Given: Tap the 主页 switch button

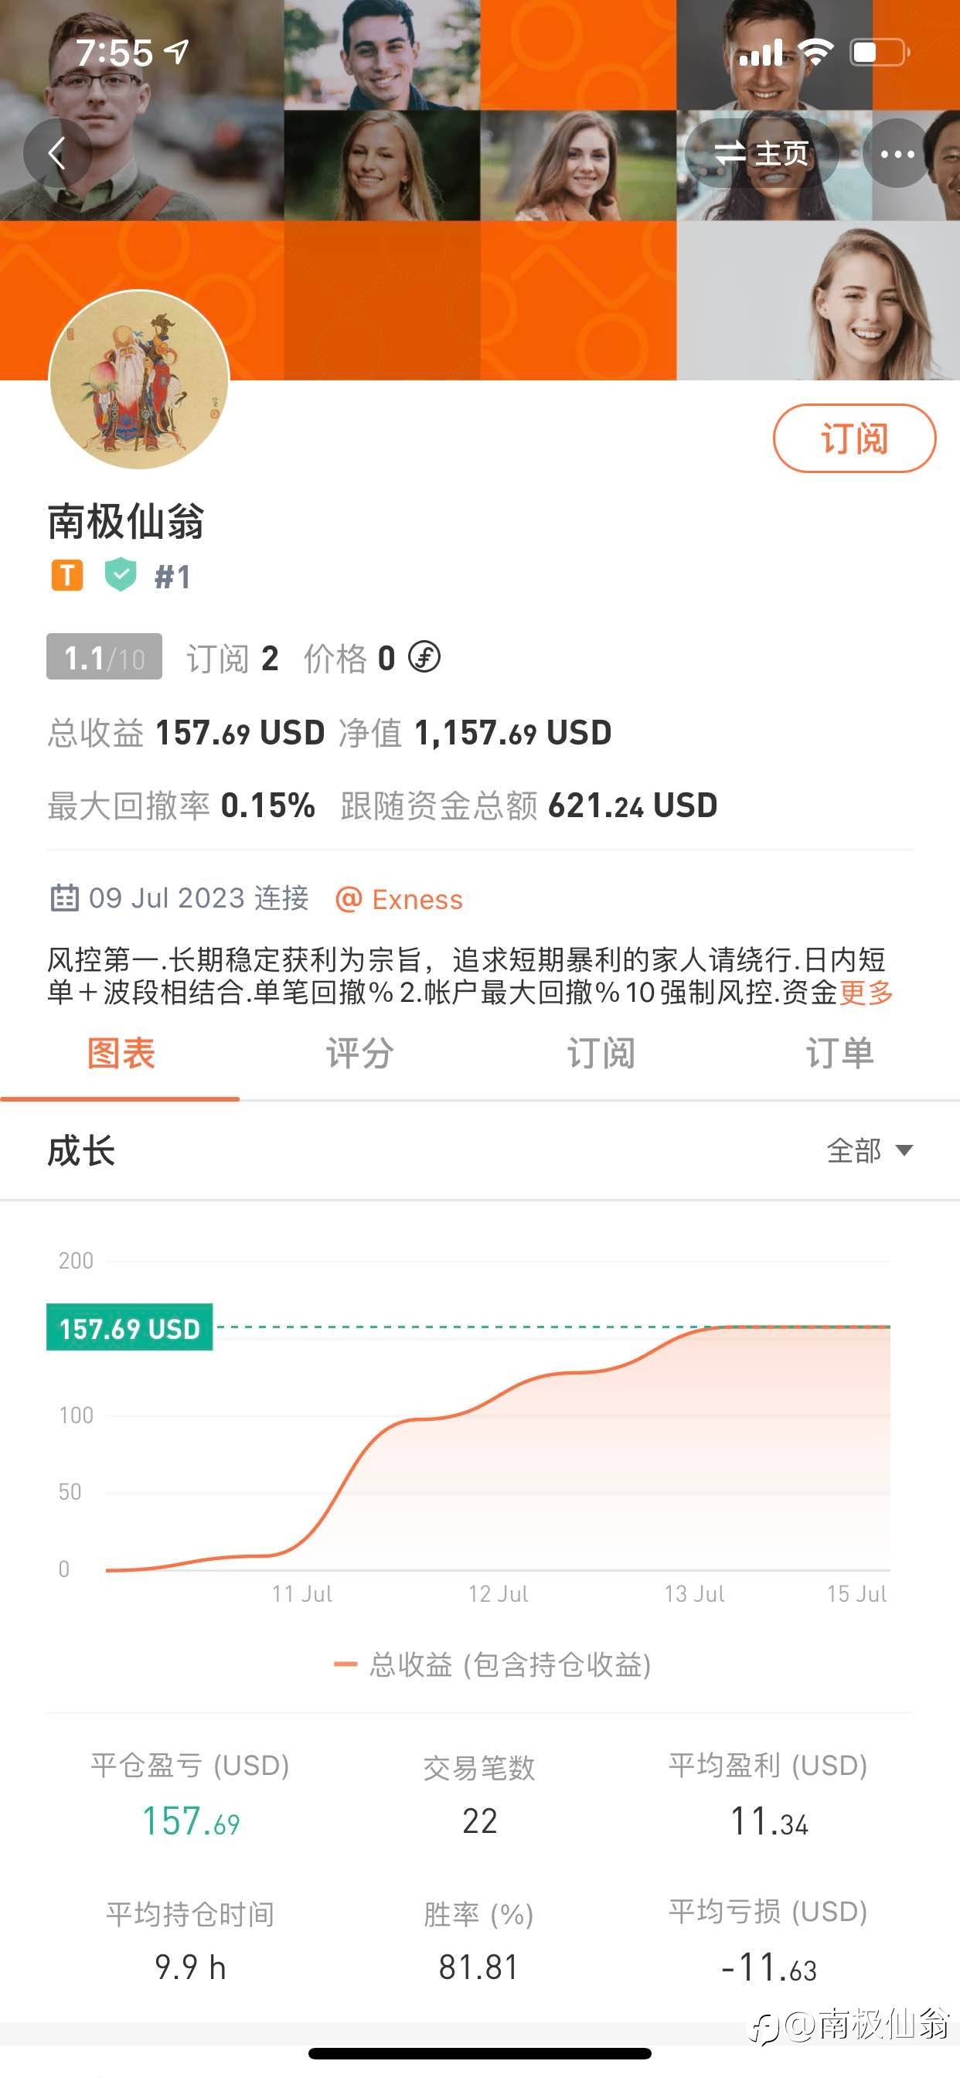Looking at the screenshot, I should (x=761, y=153).
